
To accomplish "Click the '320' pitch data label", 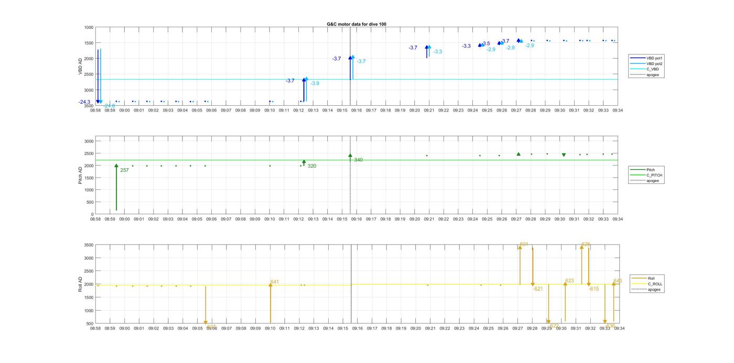I will click(312, 166).
